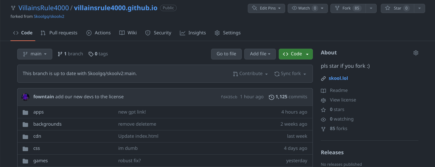Click the folder icon of the apps row
This screenshot has width=435, height=167.
[26, 112]
